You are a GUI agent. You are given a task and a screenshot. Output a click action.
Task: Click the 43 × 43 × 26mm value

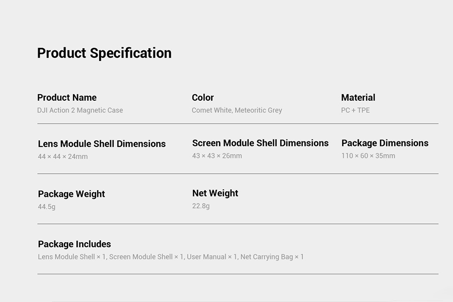[x=217, y=156]
